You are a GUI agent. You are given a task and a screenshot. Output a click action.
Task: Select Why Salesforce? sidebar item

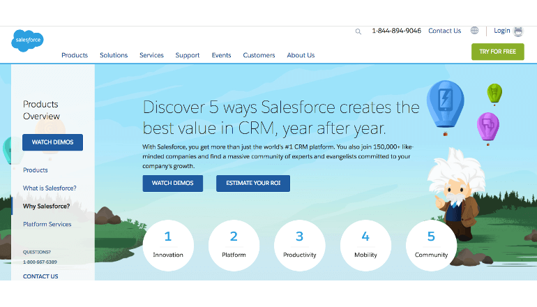46,207
